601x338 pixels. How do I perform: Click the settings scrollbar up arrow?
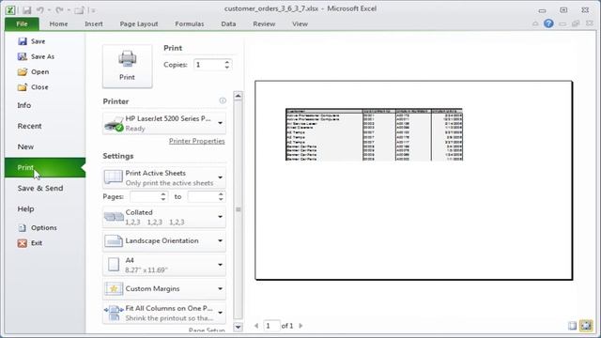pos(238,96)
